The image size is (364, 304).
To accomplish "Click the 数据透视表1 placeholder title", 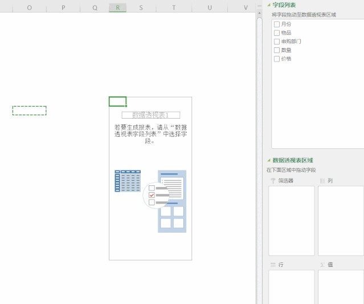I will point(150,115).
